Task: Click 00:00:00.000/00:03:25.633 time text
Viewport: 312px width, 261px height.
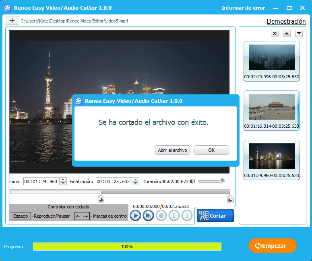Action: click(161, 206)
